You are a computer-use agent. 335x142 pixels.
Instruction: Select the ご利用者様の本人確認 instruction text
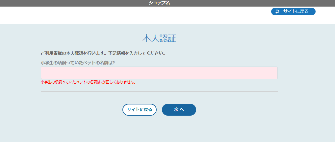click(x=103, y=53)
